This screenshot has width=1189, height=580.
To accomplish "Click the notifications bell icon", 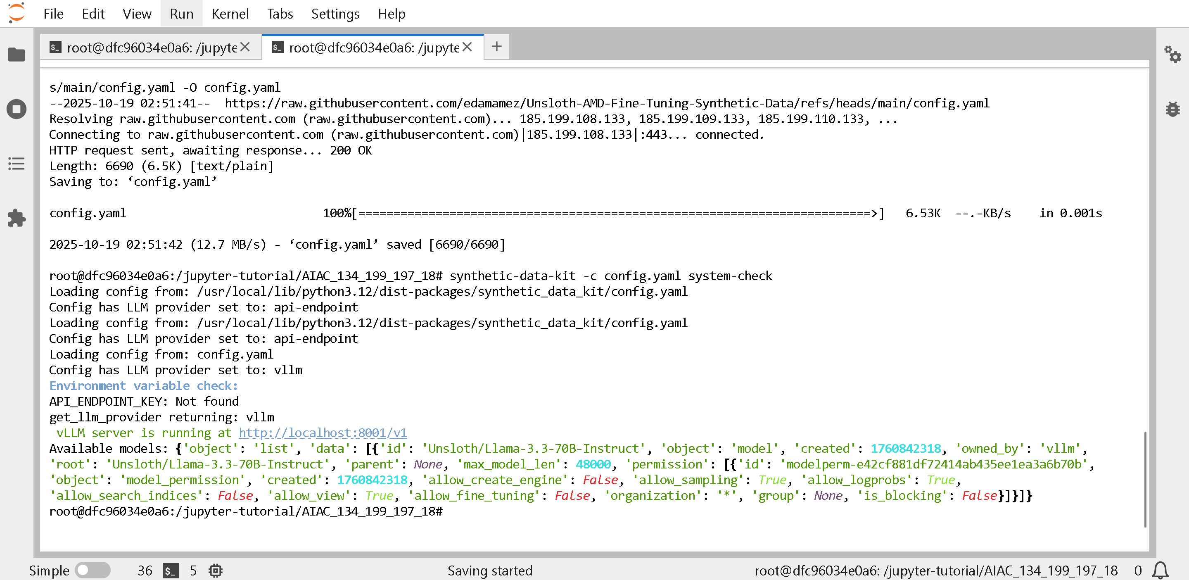I will pyautogui.click(x=1160, y=570).
